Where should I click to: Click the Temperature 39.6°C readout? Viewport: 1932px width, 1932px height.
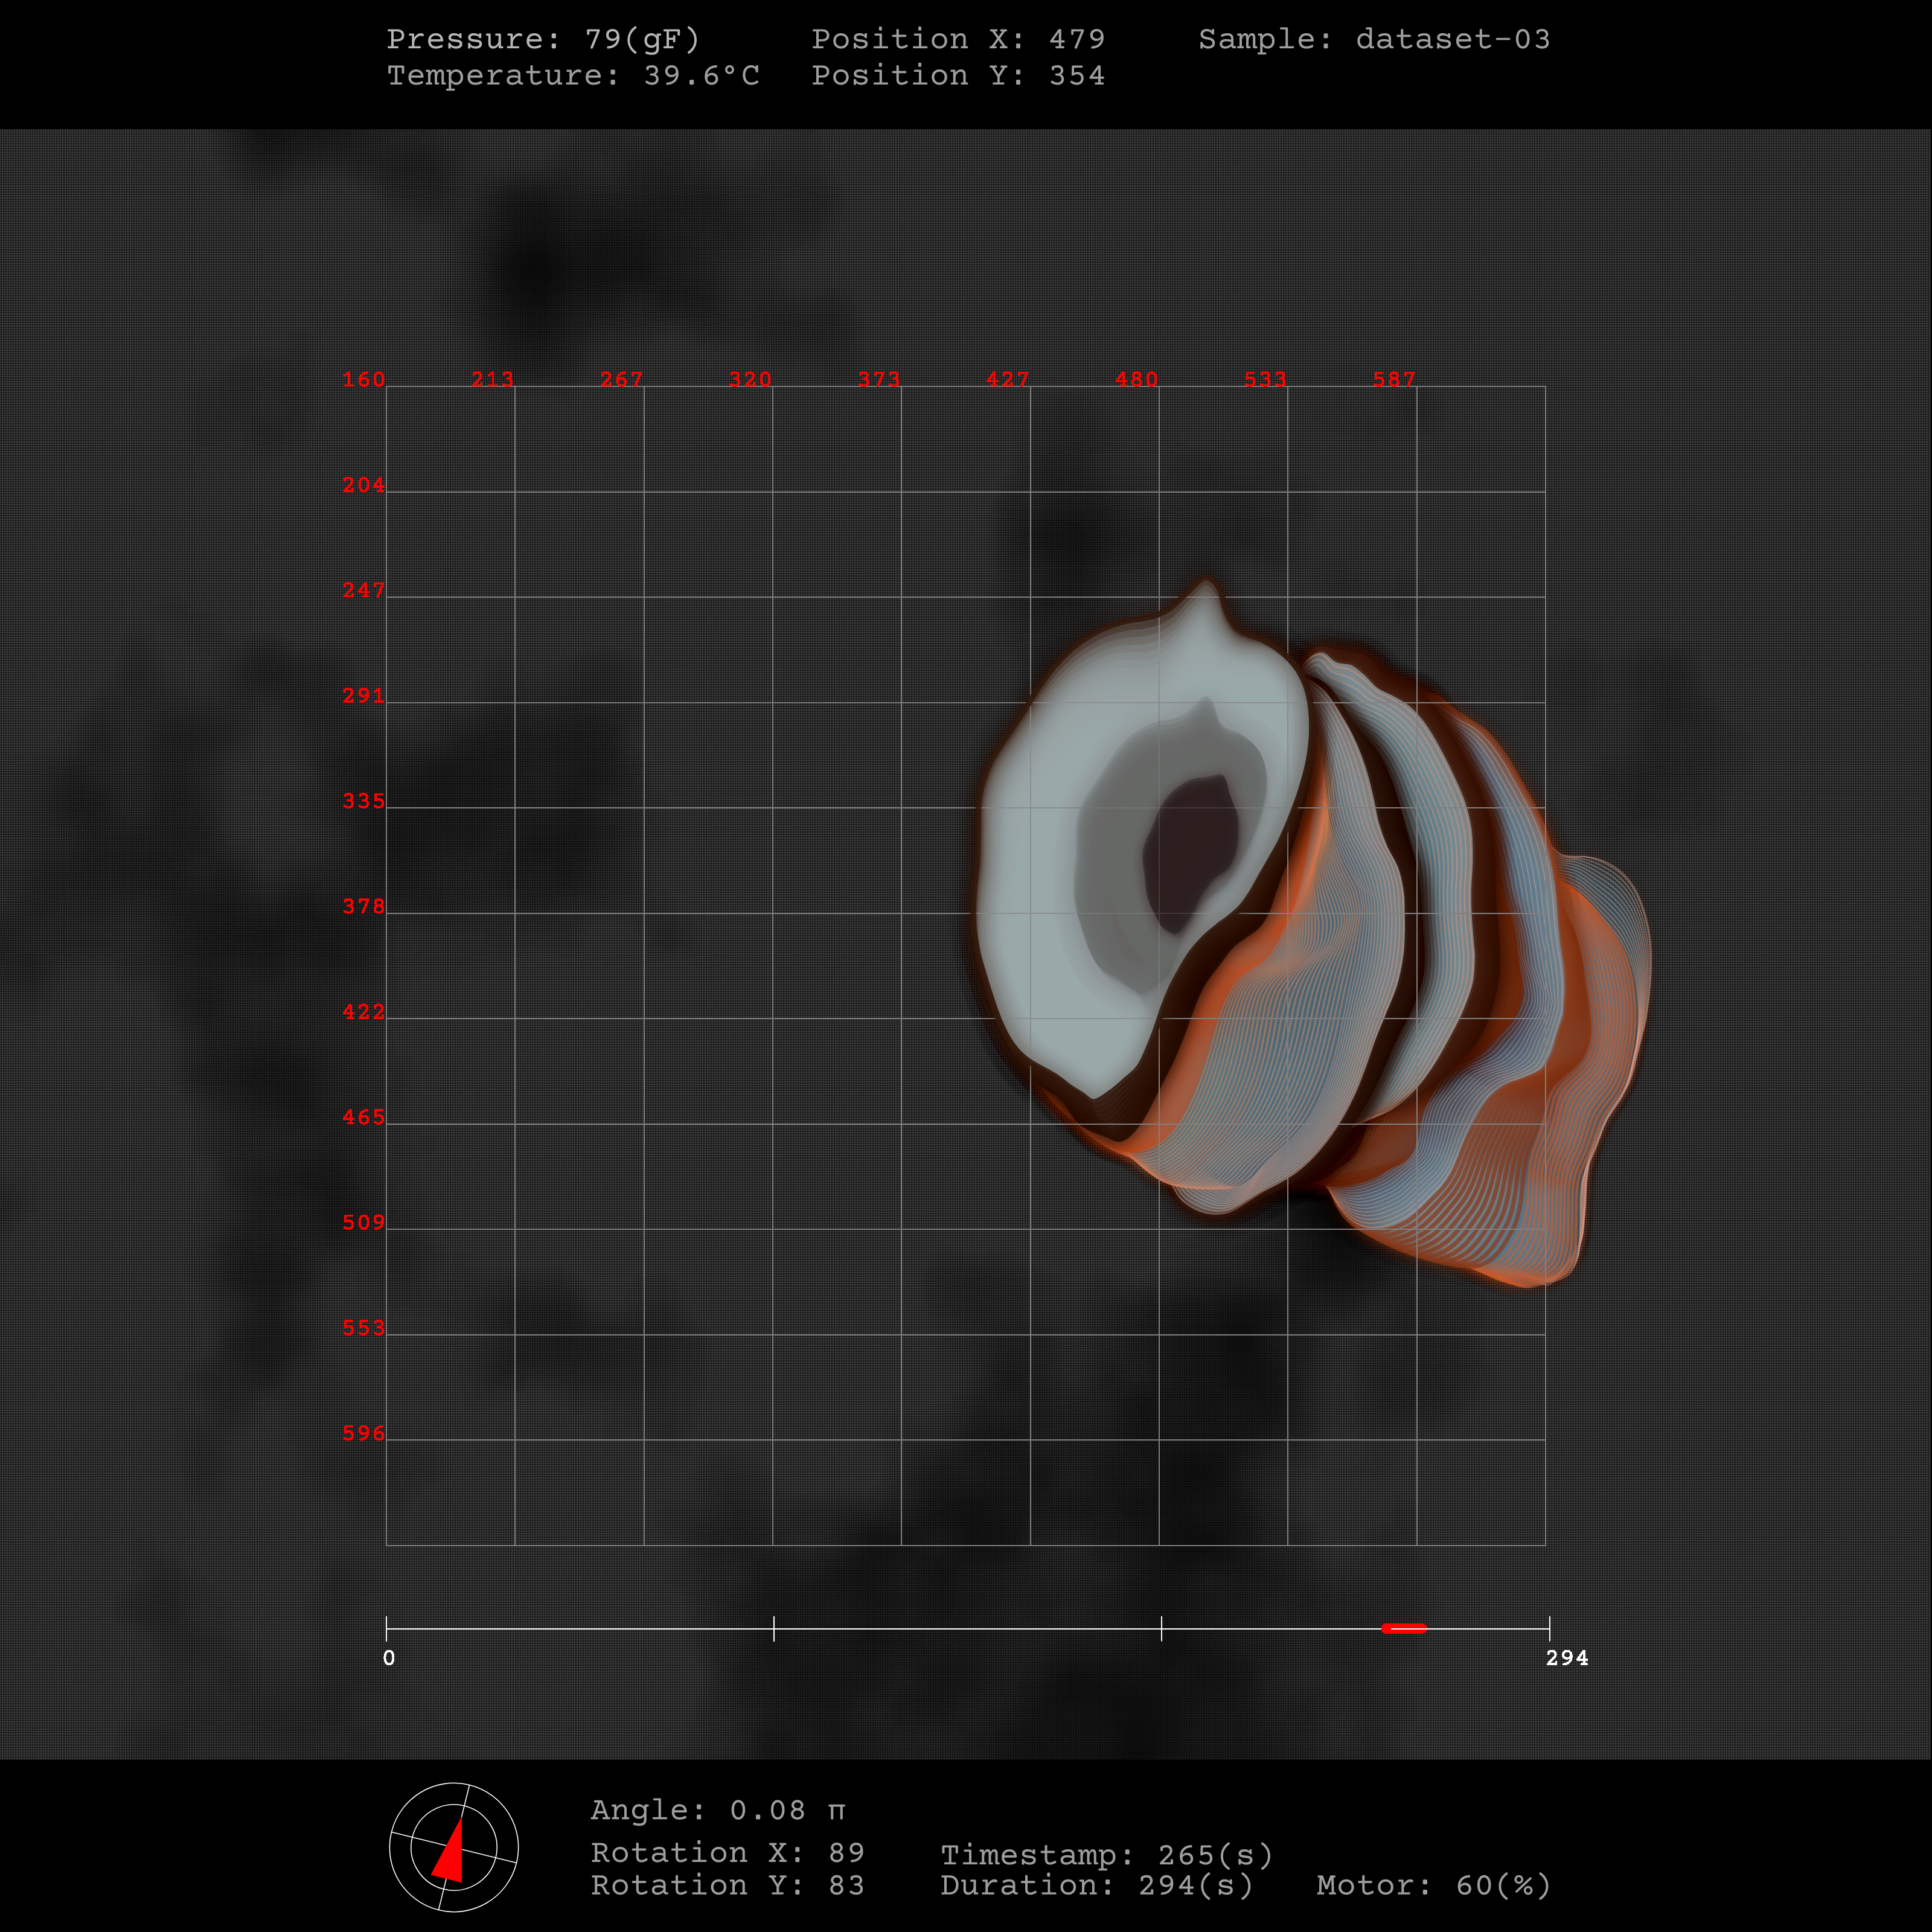pos(573,76)
